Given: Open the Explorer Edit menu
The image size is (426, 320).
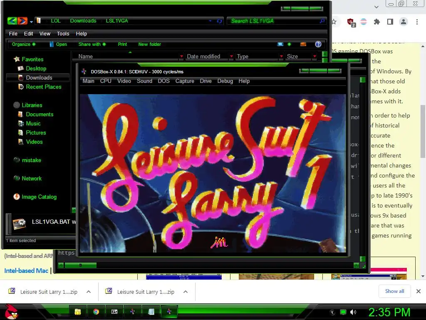Looking at the screenshot, I should pyautogui.click(x=28, y=33).
